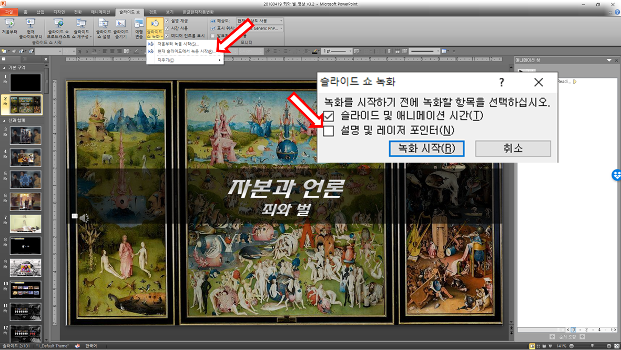Toggle 시간 사용 checkbox
Viewport: 621px width, 350px height.
coord(167,28)
